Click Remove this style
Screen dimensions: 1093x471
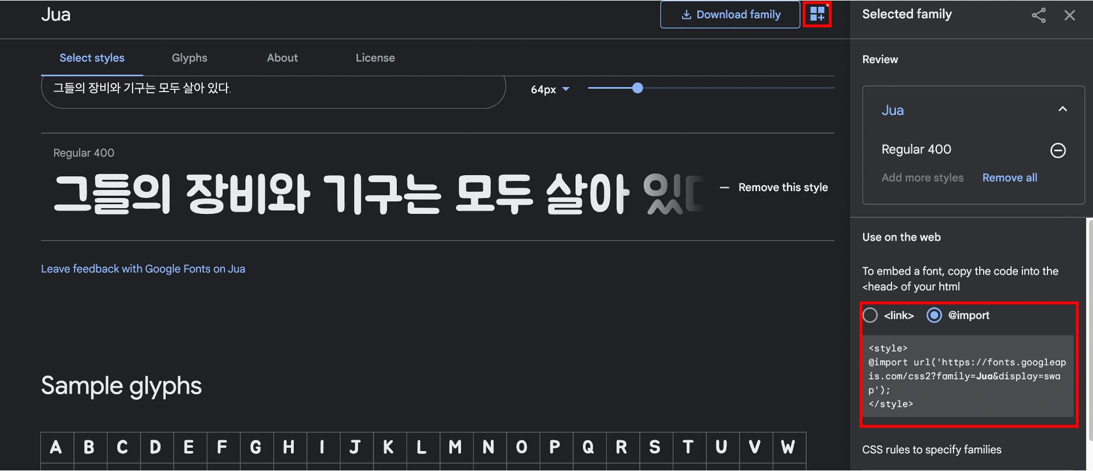(774, 188)
